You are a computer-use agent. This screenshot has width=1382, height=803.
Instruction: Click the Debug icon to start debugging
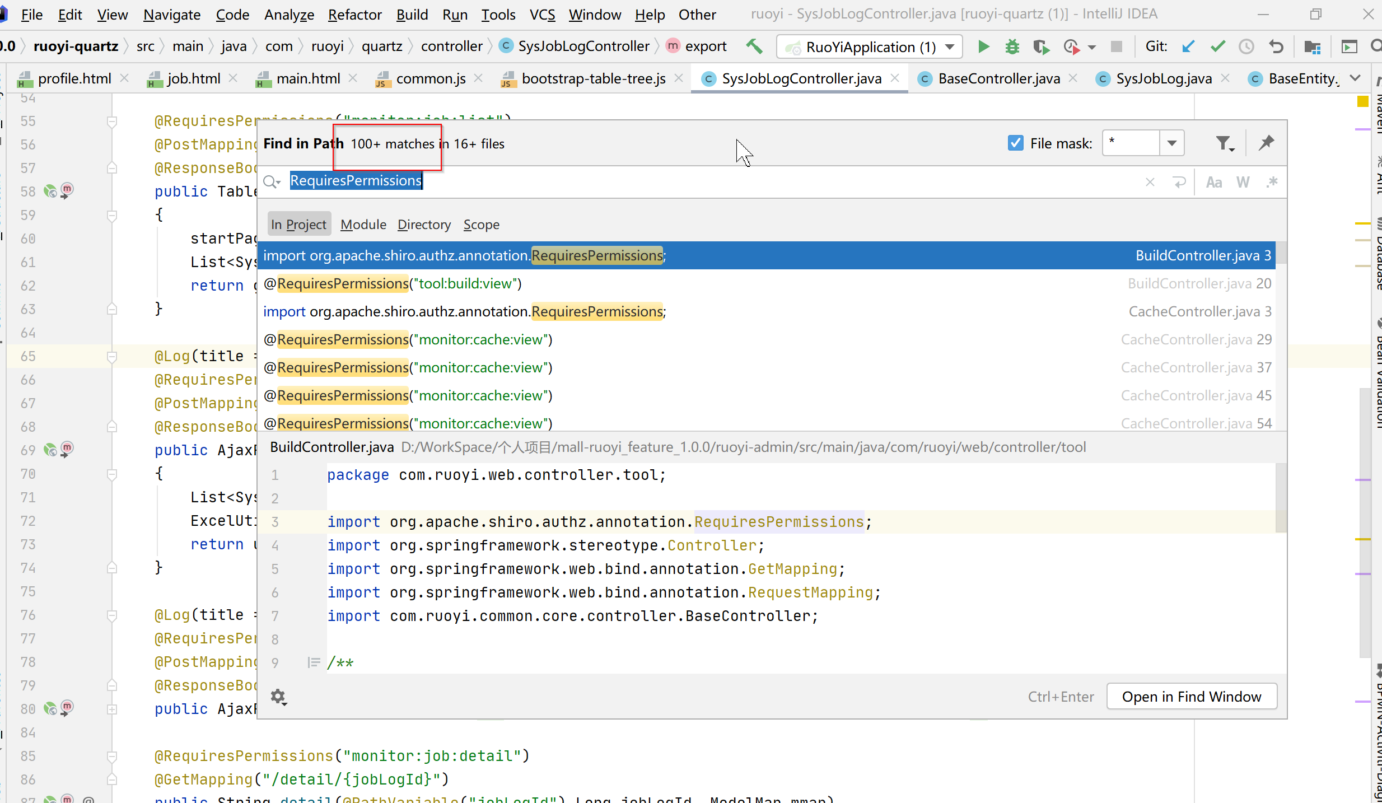coord(1012,46)
